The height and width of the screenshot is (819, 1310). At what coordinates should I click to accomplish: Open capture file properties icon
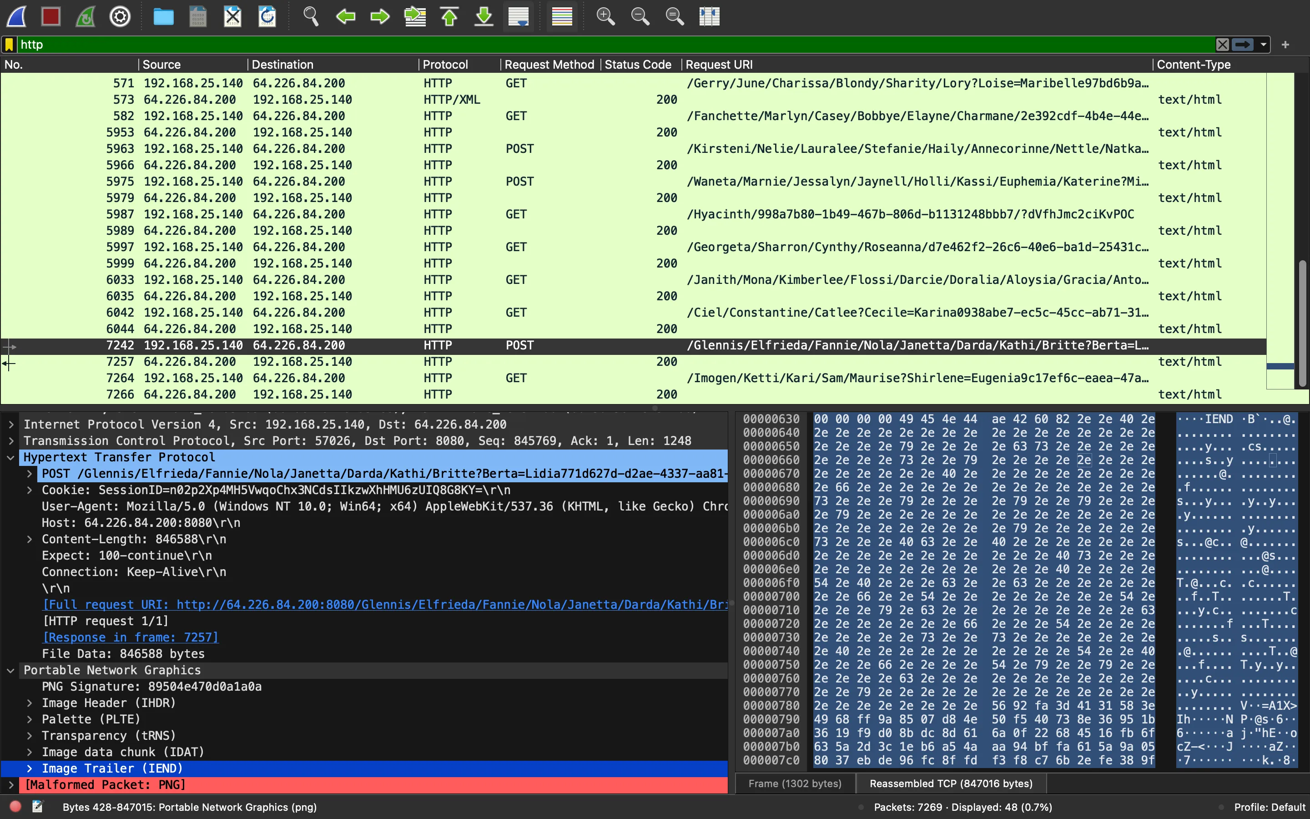tap(37, 807)
